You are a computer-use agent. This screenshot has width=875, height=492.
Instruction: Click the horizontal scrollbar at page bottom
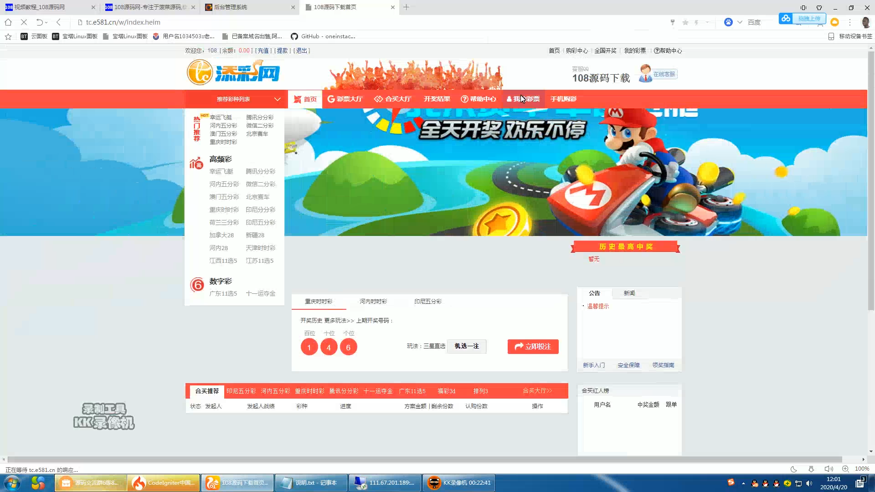[424, 459]
